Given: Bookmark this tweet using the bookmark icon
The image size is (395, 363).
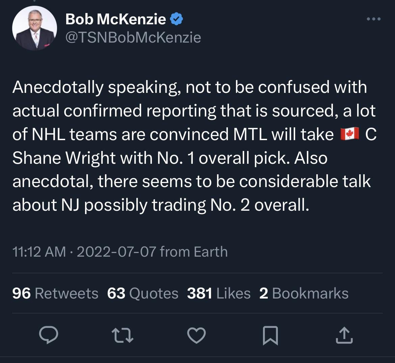Looking at the screenshot, I should [x=270, y=335].
